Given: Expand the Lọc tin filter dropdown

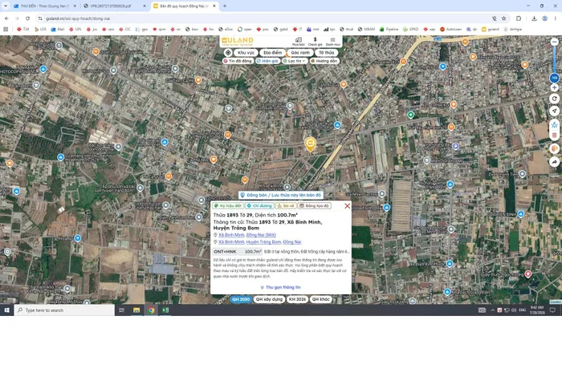Looking at the screenshot, I should (x=295, y=61).
